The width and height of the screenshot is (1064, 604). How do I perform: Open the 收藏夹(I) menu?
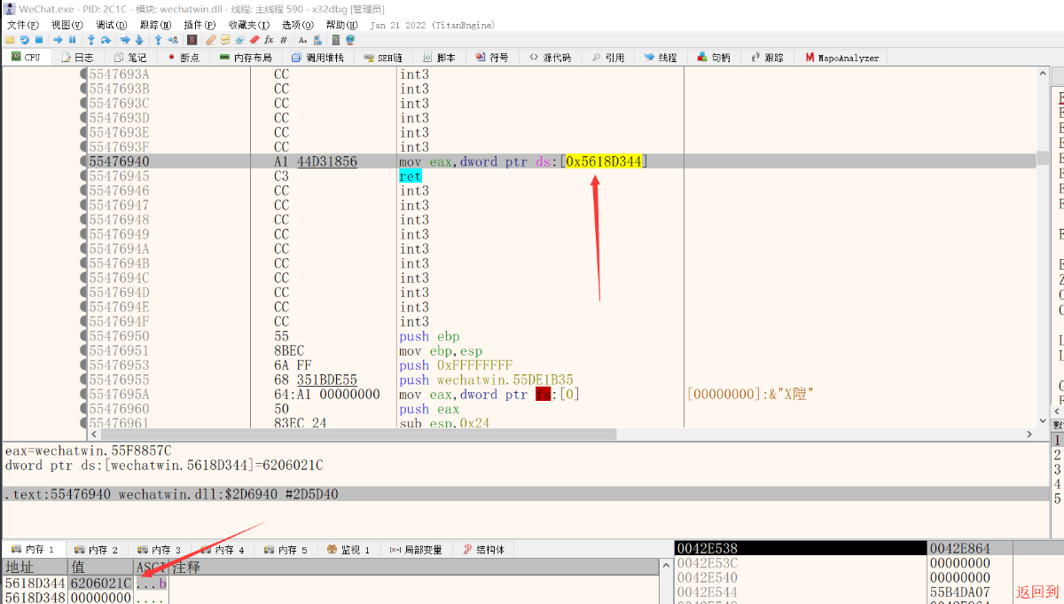(248, 25)
